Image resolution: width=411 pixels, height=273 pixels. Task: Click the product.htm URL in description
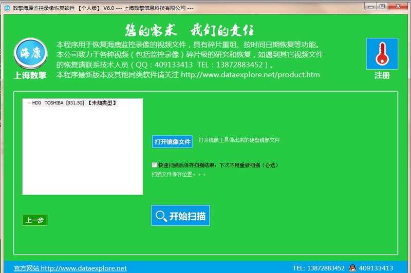click(x=250, y=75)
